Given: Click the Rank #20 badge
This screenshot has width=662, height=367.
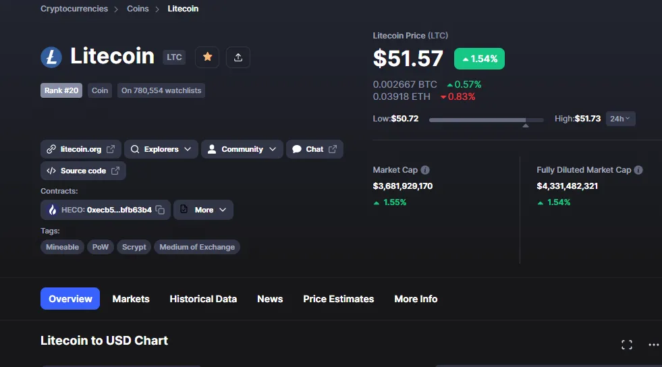Looking at the screenshot, I should point(61,90).
